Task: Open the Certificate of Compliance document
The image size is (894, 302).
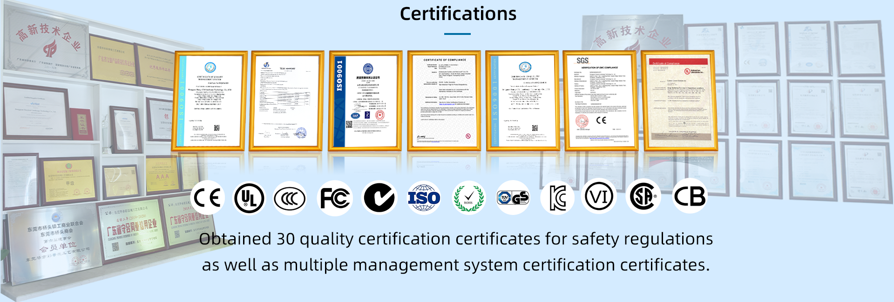Action: click(444, 101)
